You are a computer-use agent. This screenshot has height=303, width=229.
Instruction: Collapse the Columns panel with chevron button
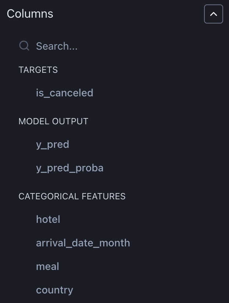213,14
